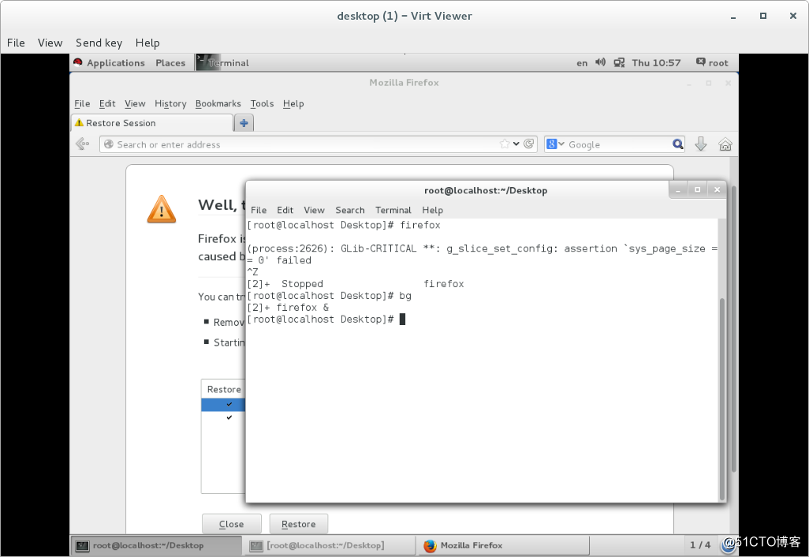
Task: Open Virt Viewer File menu
Action: tap(16, 43)
